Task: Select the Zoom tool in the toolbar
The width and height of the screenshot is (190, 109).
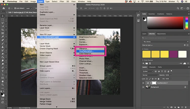Action: (3, 85)
